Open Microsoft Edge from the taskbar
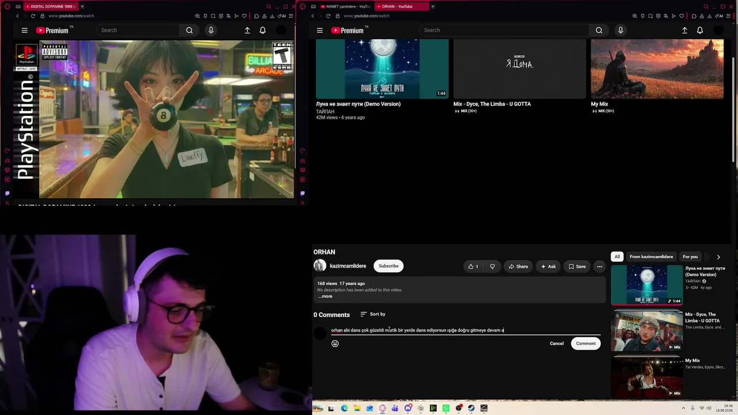Screen dimensions: 738x415 (344, 409)
